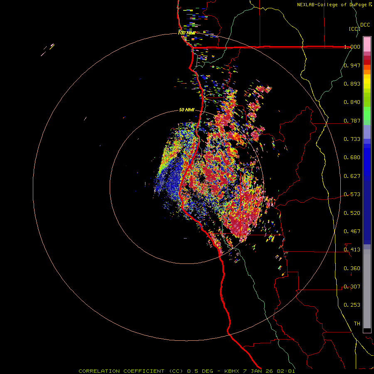This screenshot has width=374, height=374.
Task: Click the 0.787 color scale value
Action: tap(352, 121)
